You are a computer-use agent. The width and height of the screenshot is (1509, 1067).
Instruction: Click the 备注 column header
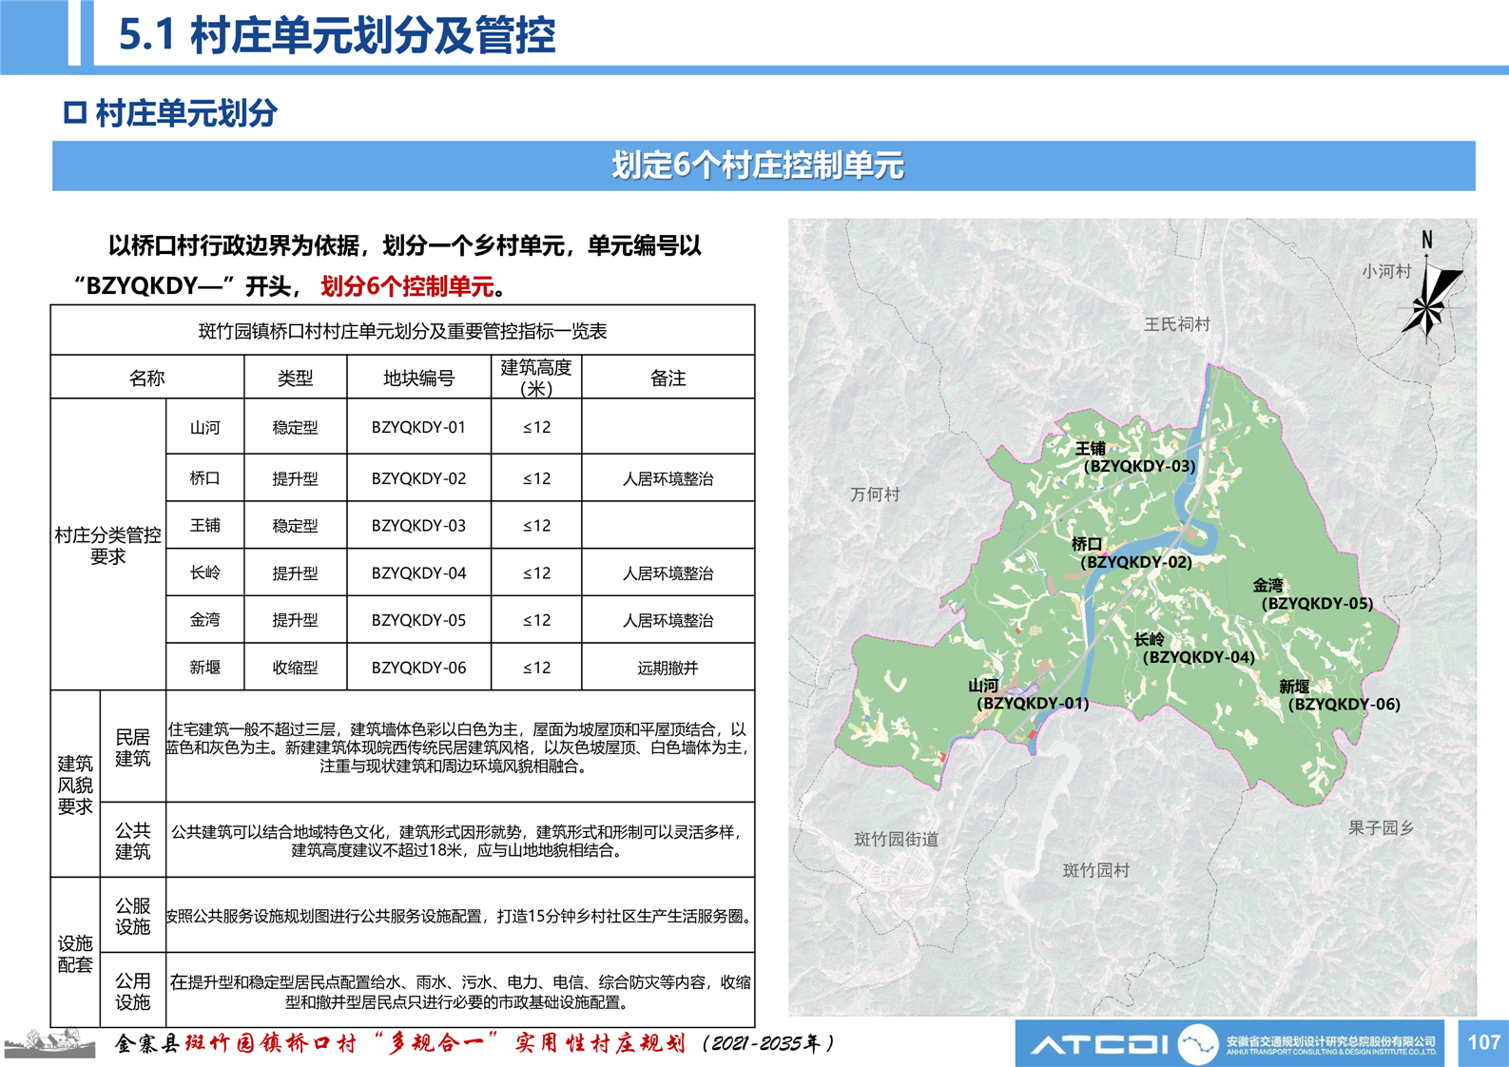tap(668, 378)
